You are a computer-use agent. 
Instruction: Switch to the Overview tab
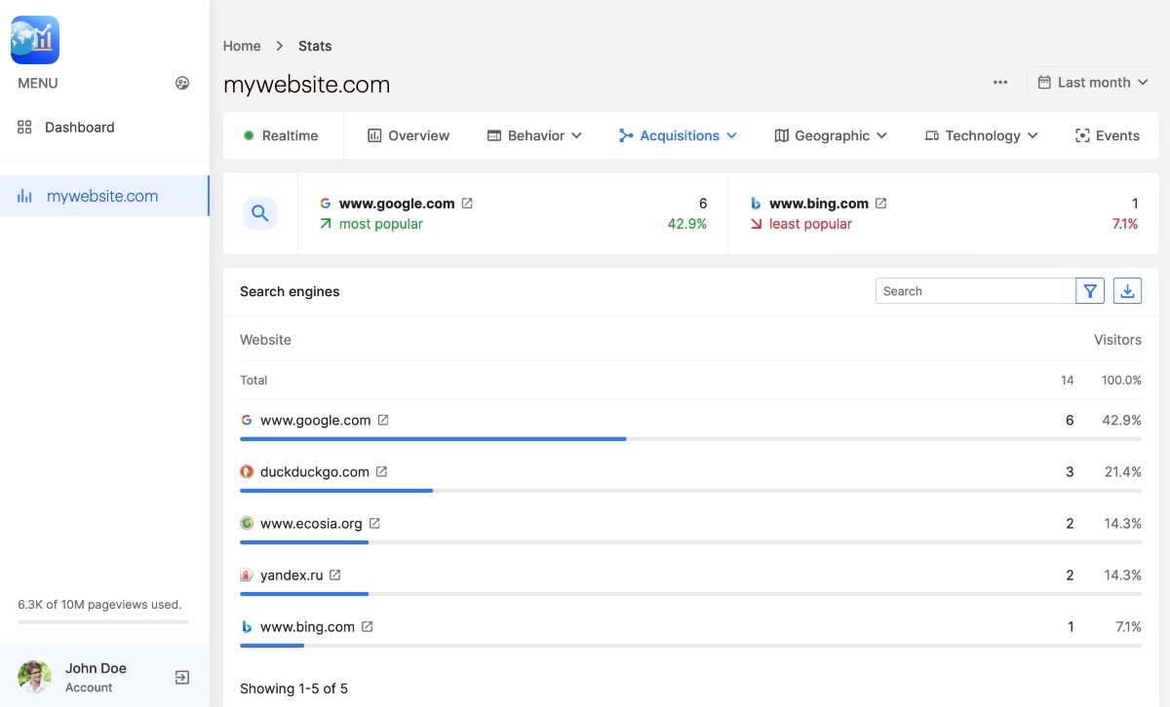coord(409,135)
